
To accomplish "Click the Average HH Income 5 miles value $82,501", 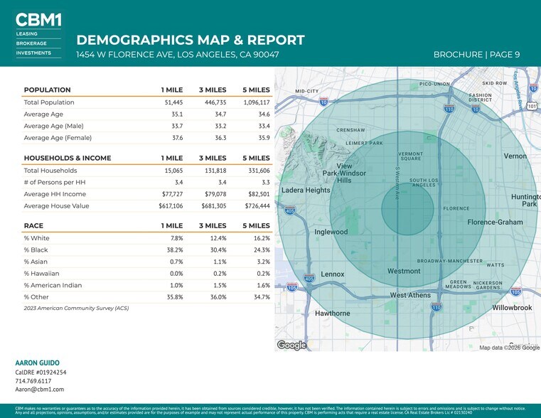I will click(x=259, y=194).
